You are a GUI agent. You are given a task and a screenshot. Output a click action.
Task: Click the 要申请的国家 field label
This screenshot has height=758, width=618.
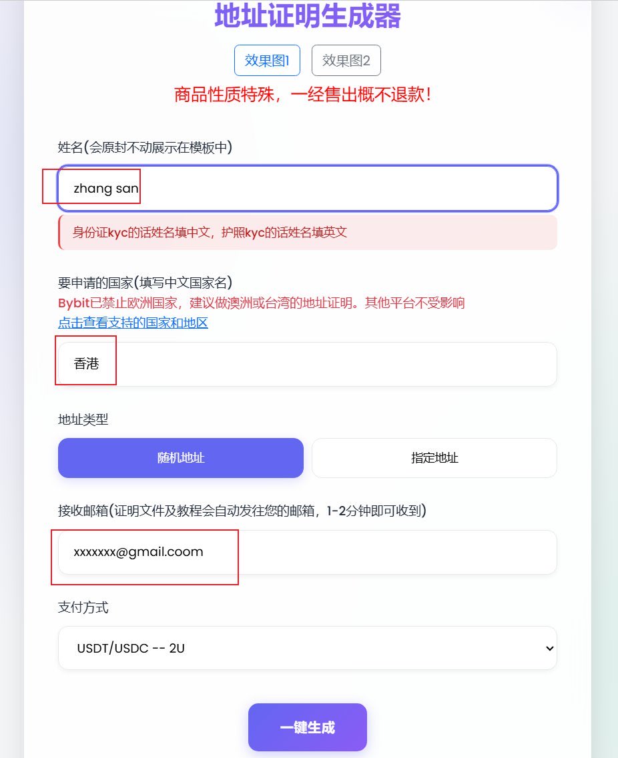[x=145, y=282]
